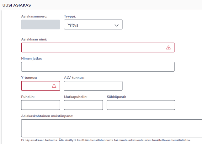Image resolution: width=202 pixels, height=144 pixels.
Task: Focus the Asiakkaan nimi text field
Action: click(93, 48)
